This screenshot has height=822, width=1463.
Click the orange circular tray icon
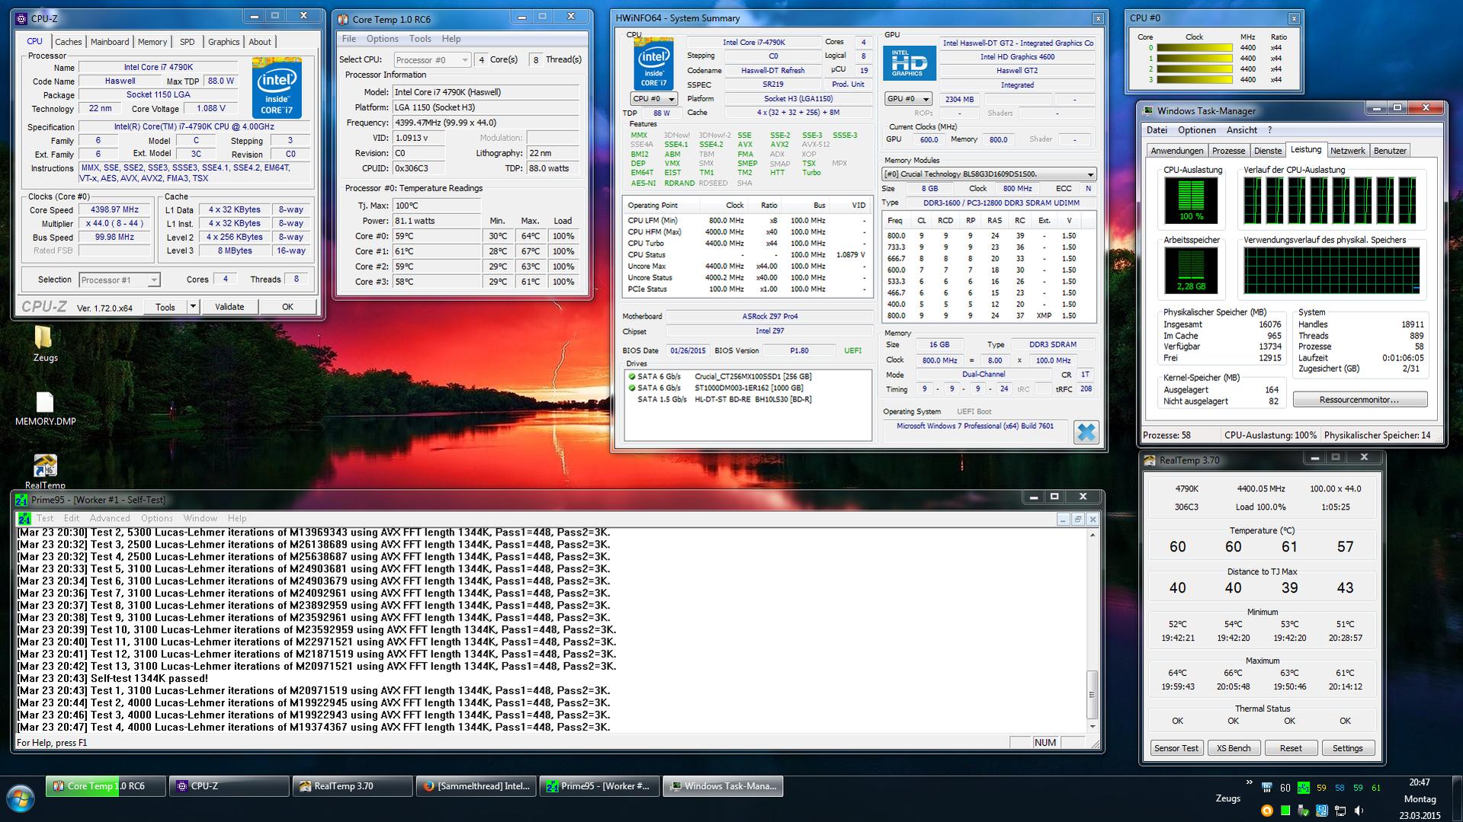coord(1266,811)
